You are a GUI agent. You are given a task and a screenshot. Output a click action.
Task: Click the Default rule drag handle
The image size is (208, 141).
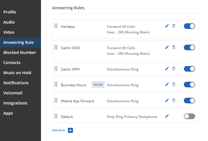click(x=56, y=116)
